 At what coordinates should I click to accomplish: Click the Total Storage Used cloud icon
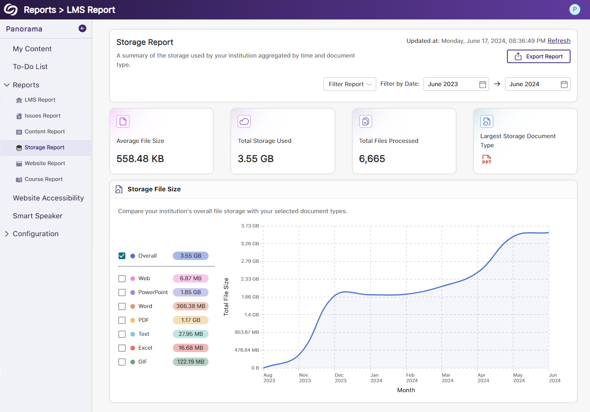(x=244, y=121)
